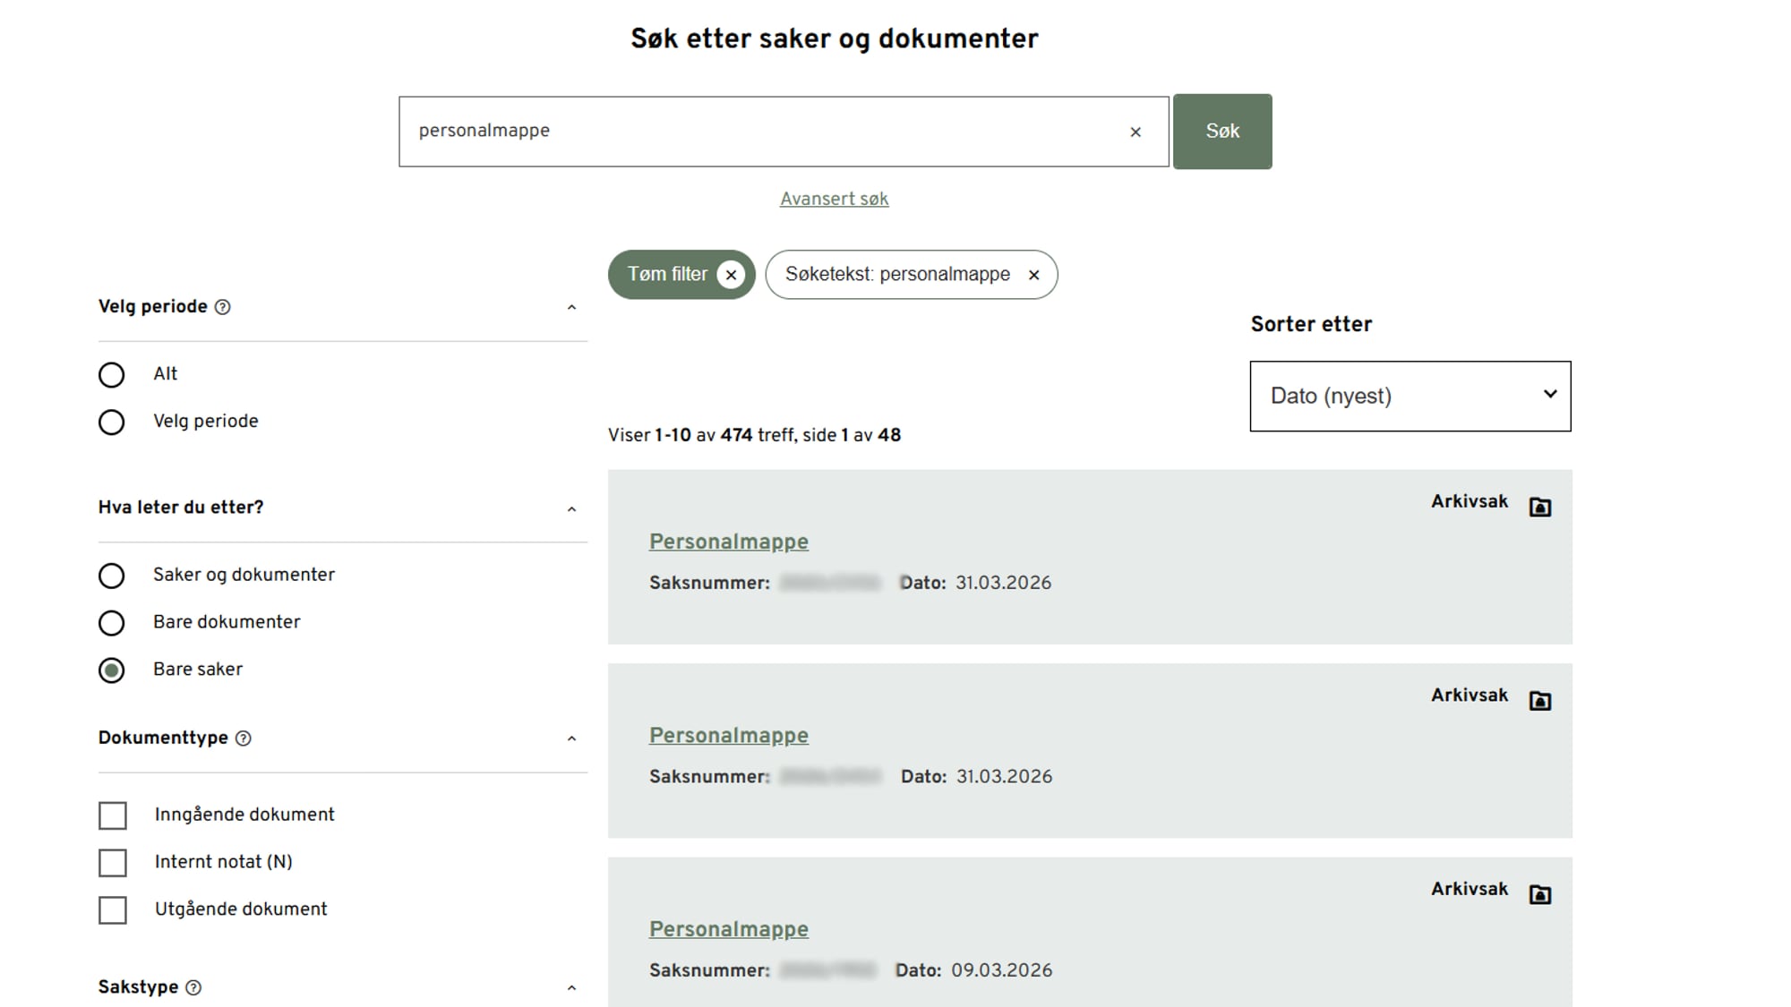
Task: Open help icon next to Velg periode
Action: tap(223, 307)
